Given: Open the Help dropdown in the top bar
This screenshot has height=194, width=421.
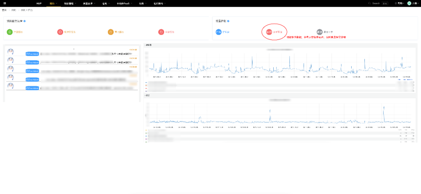Looking at the screenshot, I should point(400,3).
